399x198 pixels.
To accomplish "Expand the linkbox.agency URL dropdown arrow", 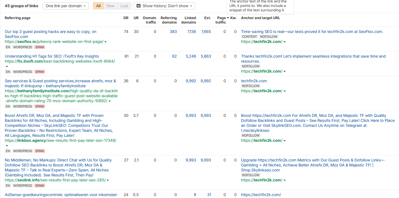I will (x=7, y=146).
